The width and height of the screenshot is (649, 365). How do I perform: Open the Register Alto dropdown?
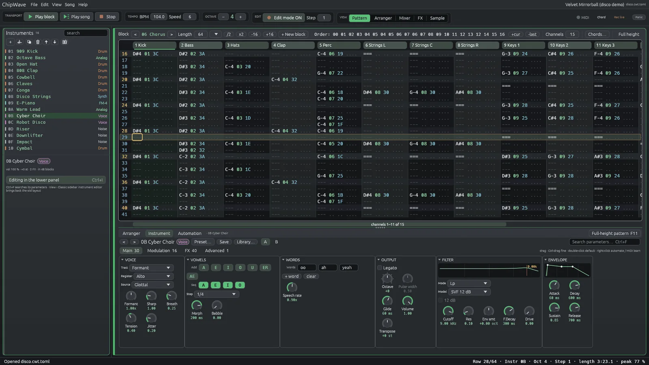154,277
